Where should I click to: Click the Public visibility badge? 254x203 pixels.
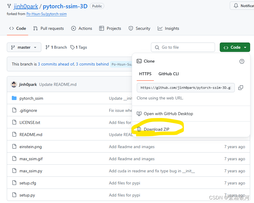tap(97, 6)
